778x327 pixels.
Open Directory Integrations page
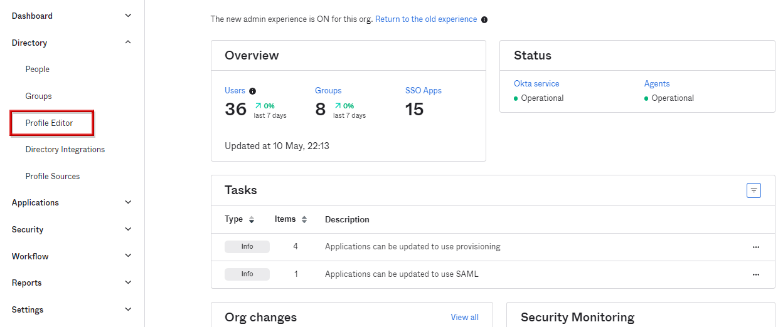click(x=65, y=150)
